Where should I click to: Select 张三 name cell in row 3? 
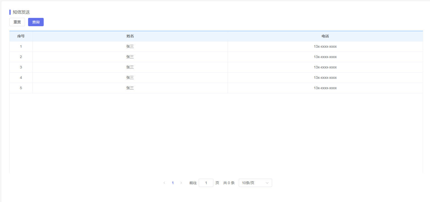coord(130,67)
